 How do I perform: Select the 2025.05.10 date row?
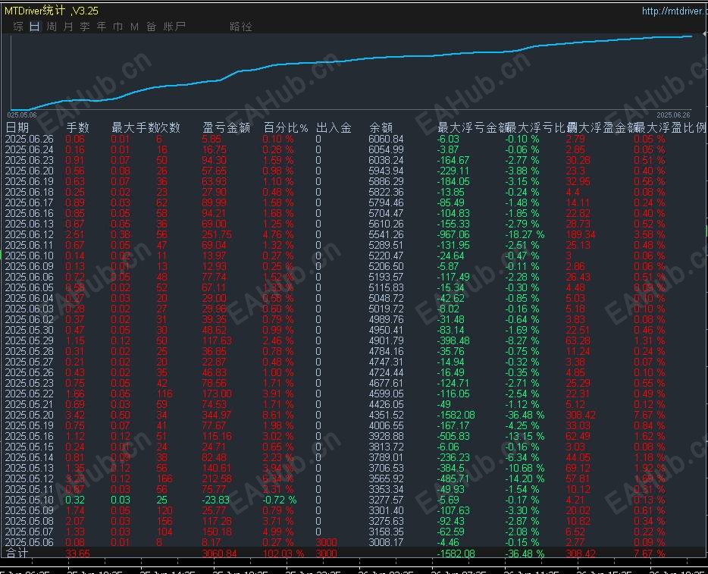(30, 500)
